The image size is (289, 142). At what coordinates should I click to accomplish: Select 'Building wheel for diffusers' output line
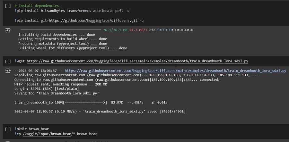click(73, 48)
